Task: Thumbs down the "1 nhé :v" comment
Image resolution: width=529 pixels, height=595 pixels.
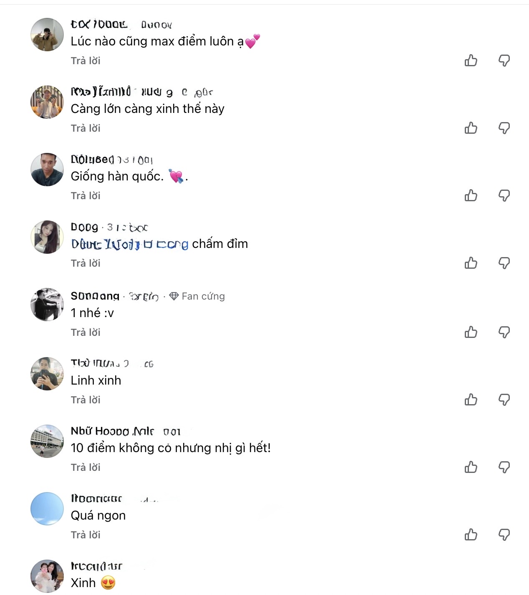Action: [504, 332]
